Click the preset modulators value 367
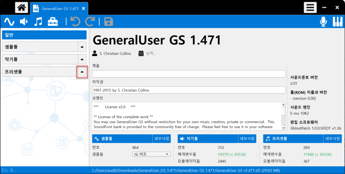Screen dimensions: 345x174 (306, 161)
